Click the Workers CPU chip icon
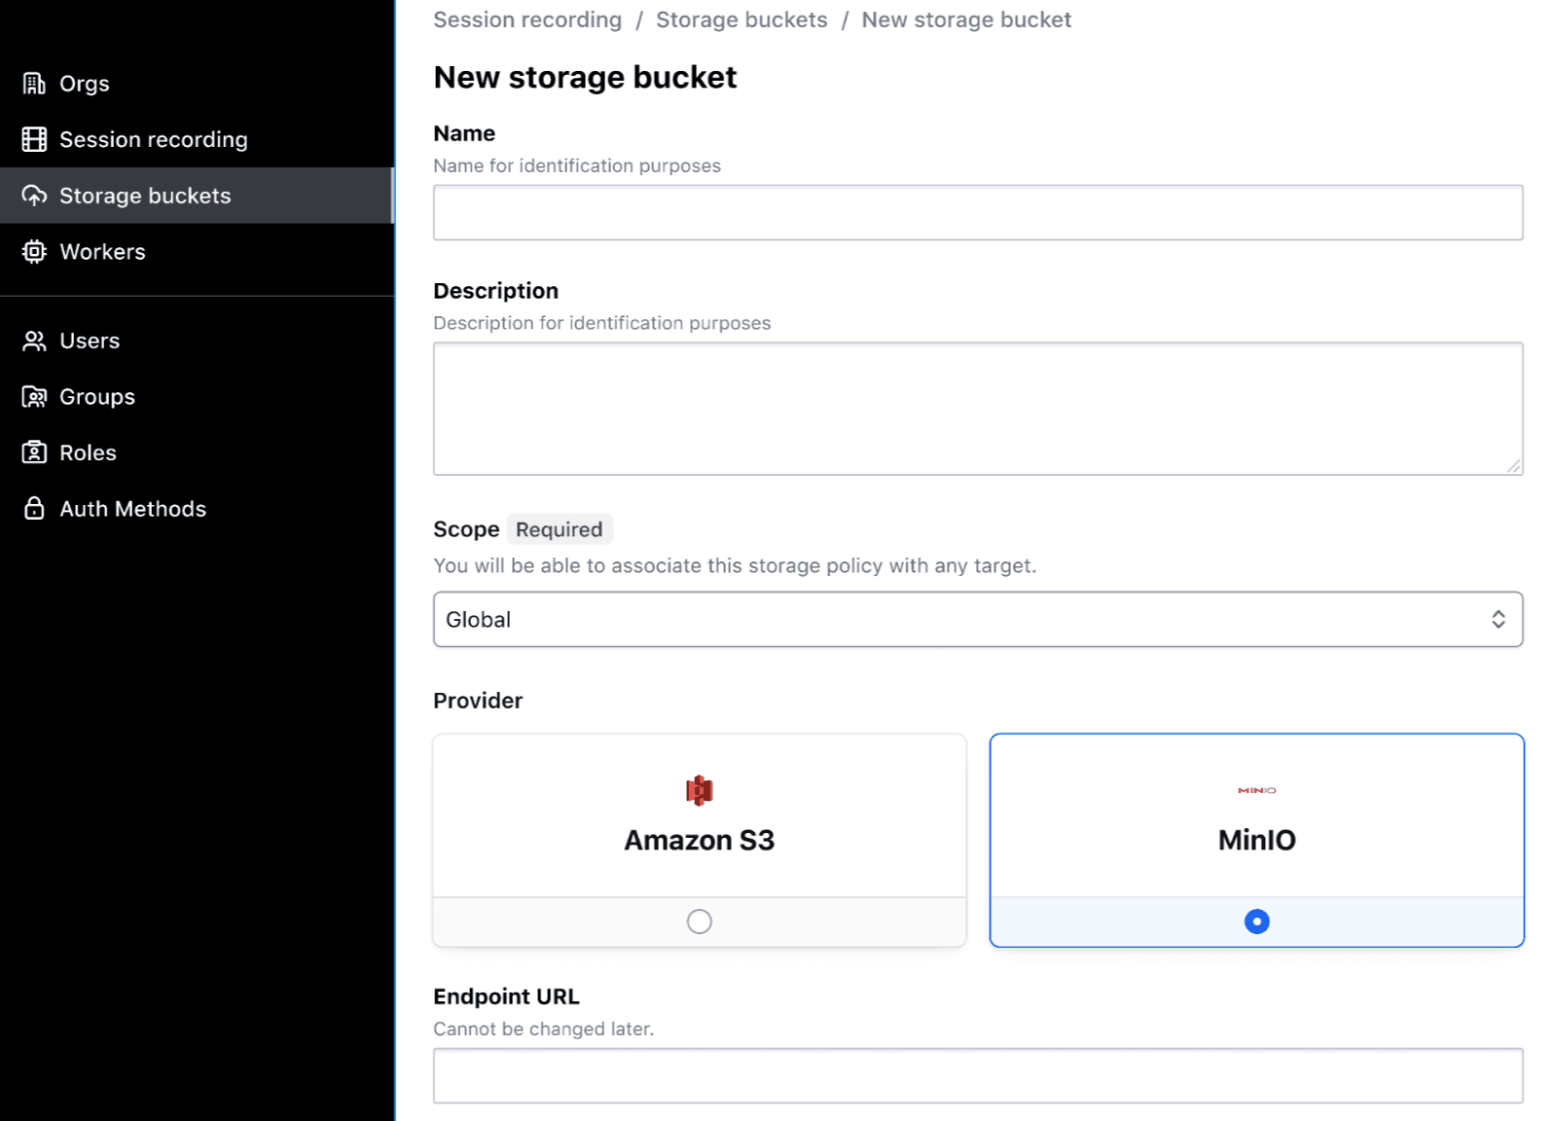This screenshot has height=1121, width=1555. pos(34,252)
